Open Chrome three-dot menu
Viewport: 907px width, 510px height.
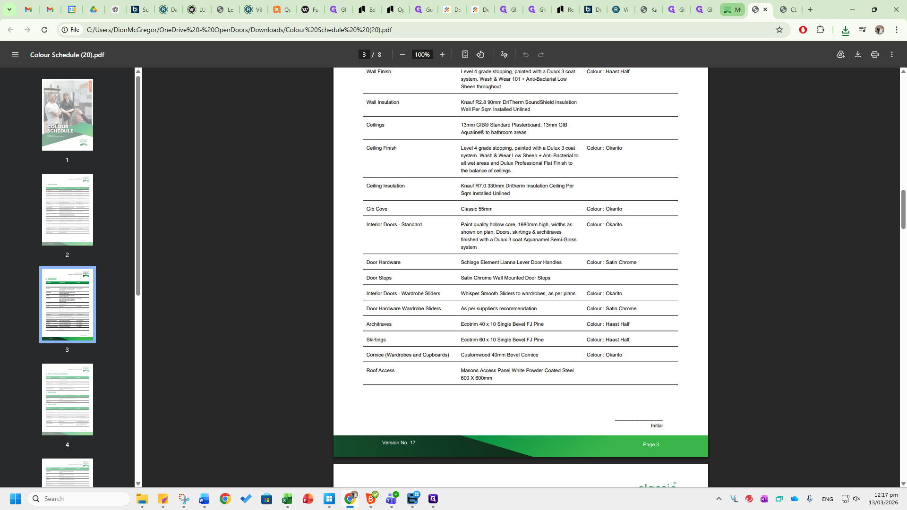pos(897,30)
